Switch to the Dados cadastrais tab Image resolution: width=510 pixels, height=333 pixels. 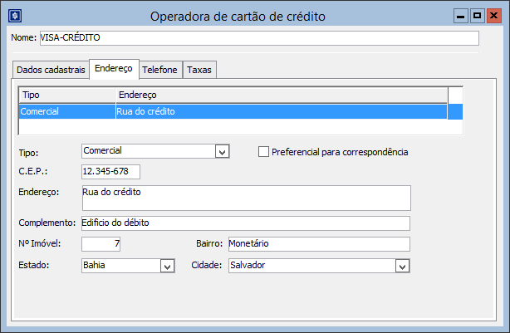(x=51, y=71)
